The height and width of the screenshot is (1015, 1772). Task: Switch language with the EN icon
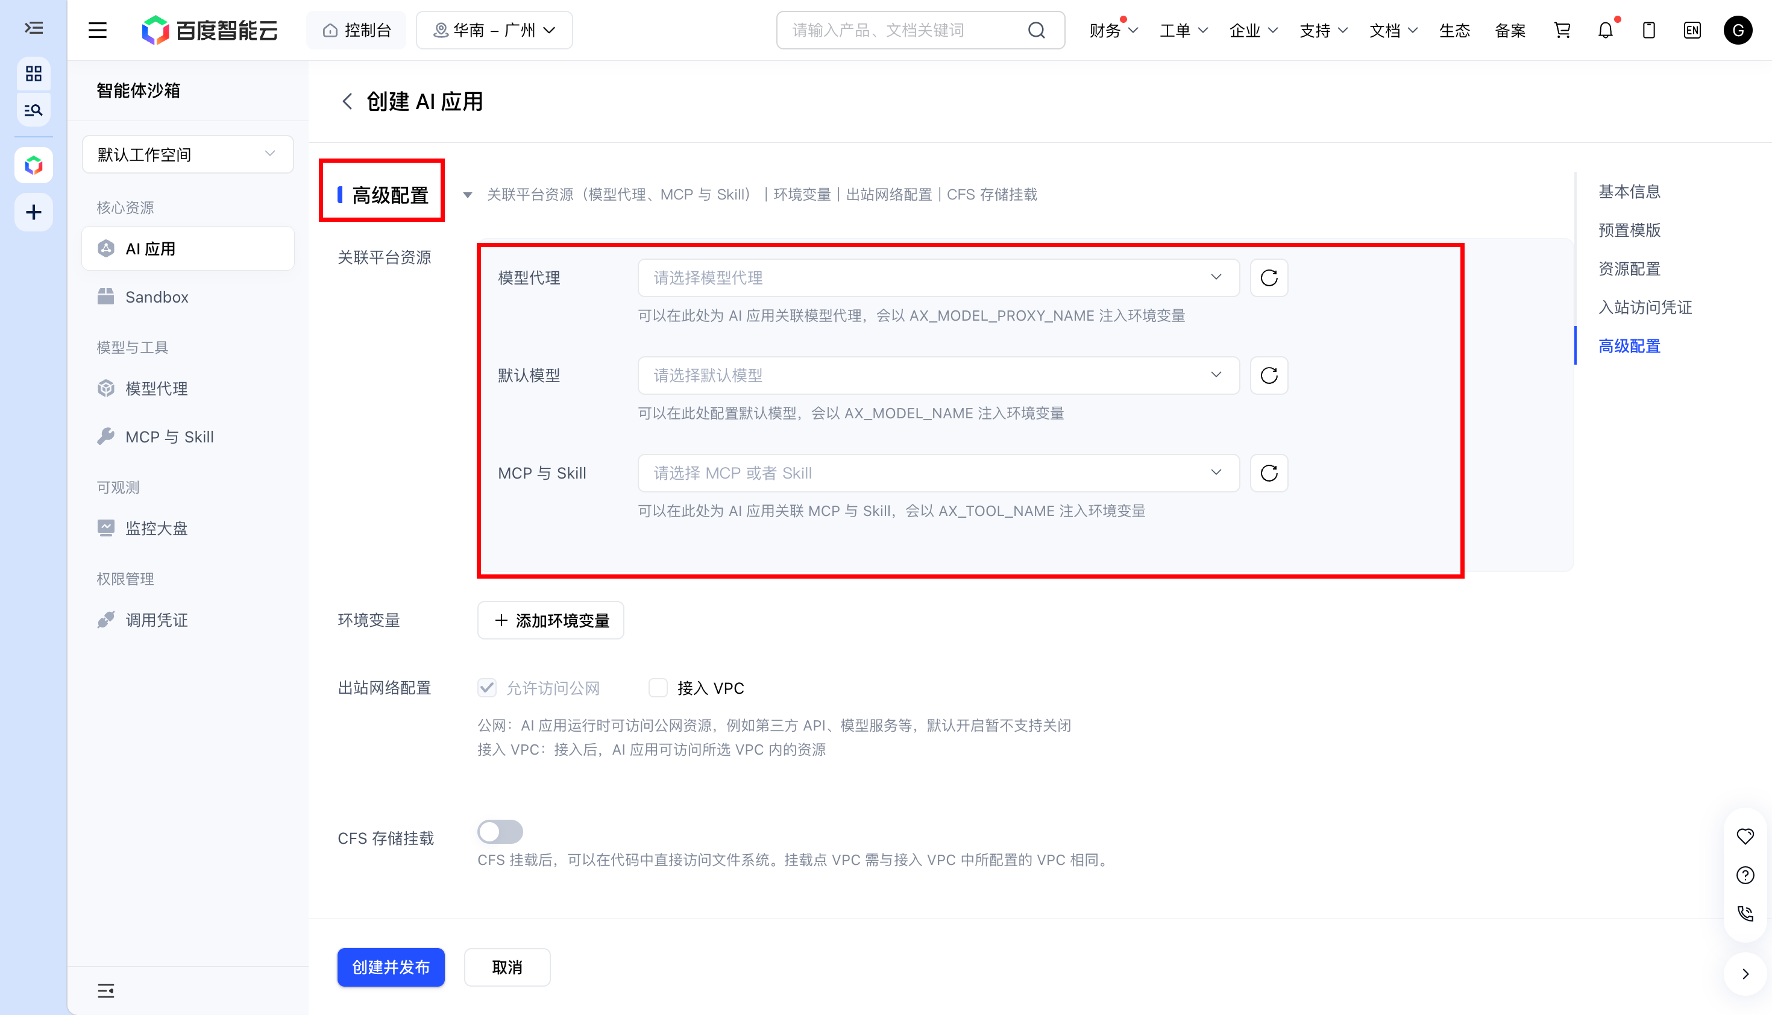[1692, 30]
